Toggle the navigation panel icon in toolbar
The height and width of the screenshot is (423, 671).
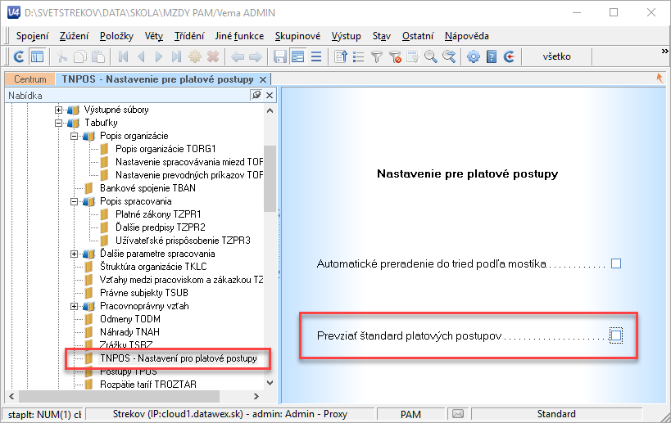coord(37,56)
